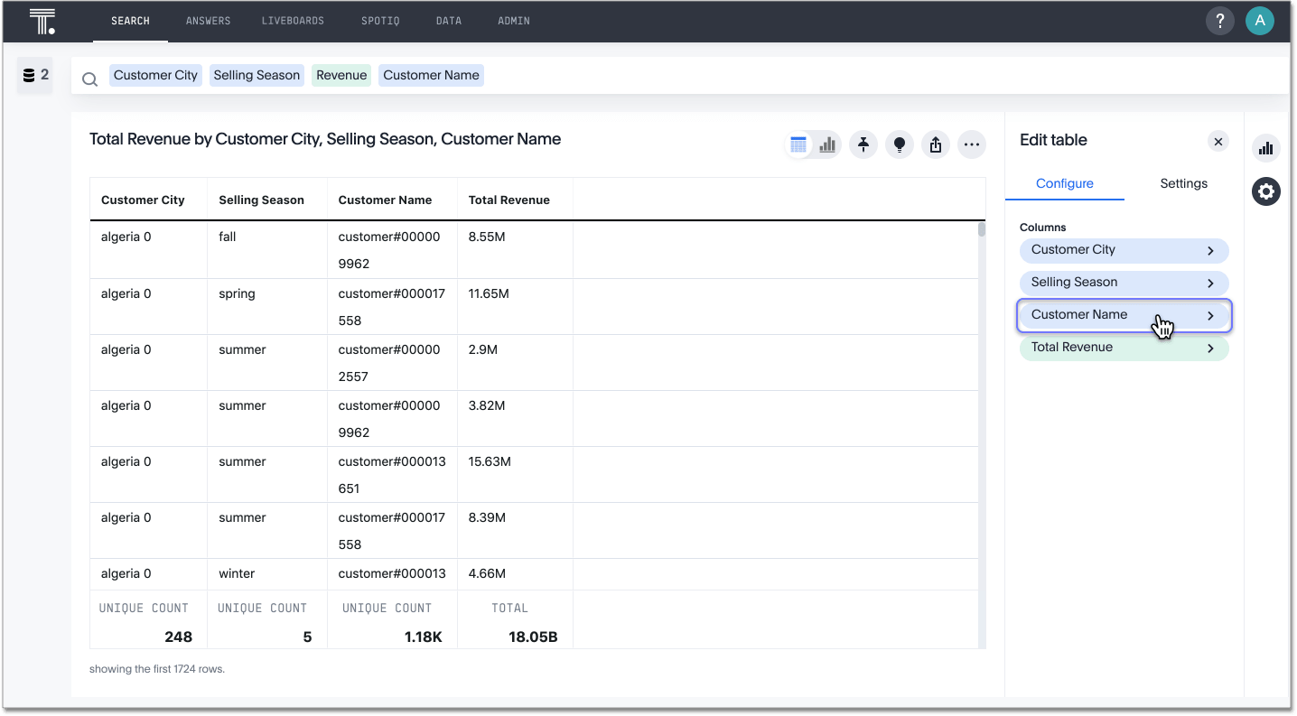This screenshot has width=1297, height=716.
Task: Switch to table view toggle
Action: (x=798, y=144)
